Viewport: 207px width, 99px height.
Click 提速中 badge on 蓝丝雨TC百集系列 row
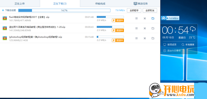pos(118,30)
